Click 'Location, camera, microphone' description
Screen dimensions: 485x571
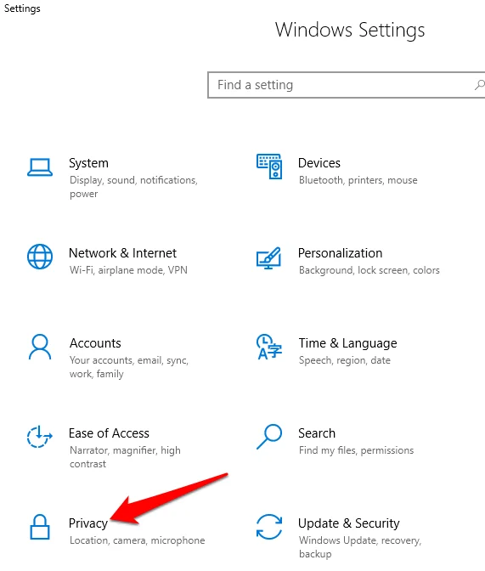[x=138, y=540]
